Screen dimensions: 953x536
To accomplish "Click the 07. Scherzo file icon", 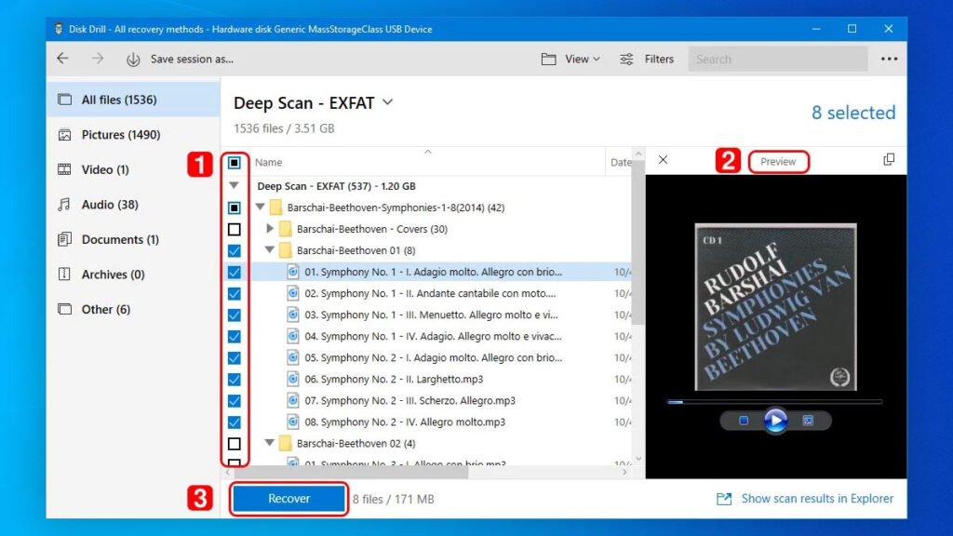I will pos(293,400).
